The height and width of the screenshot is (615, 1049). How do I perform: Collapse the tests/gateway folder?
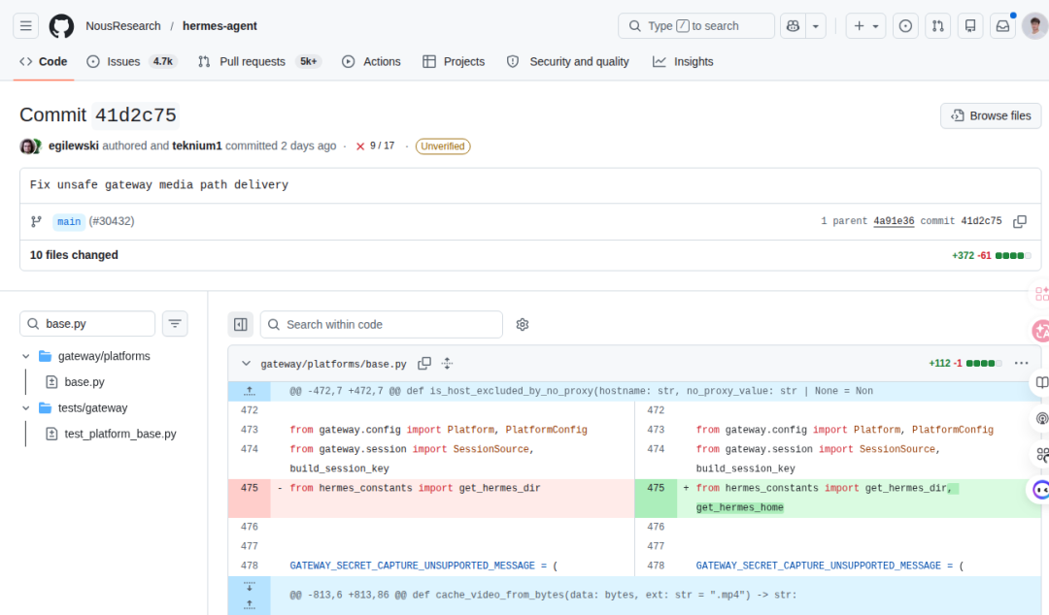(x=26, y=407)
